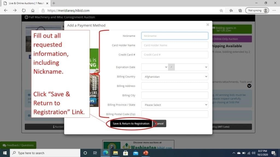
Task: Open the Auction information tab
Action: [x=45, y=127]
